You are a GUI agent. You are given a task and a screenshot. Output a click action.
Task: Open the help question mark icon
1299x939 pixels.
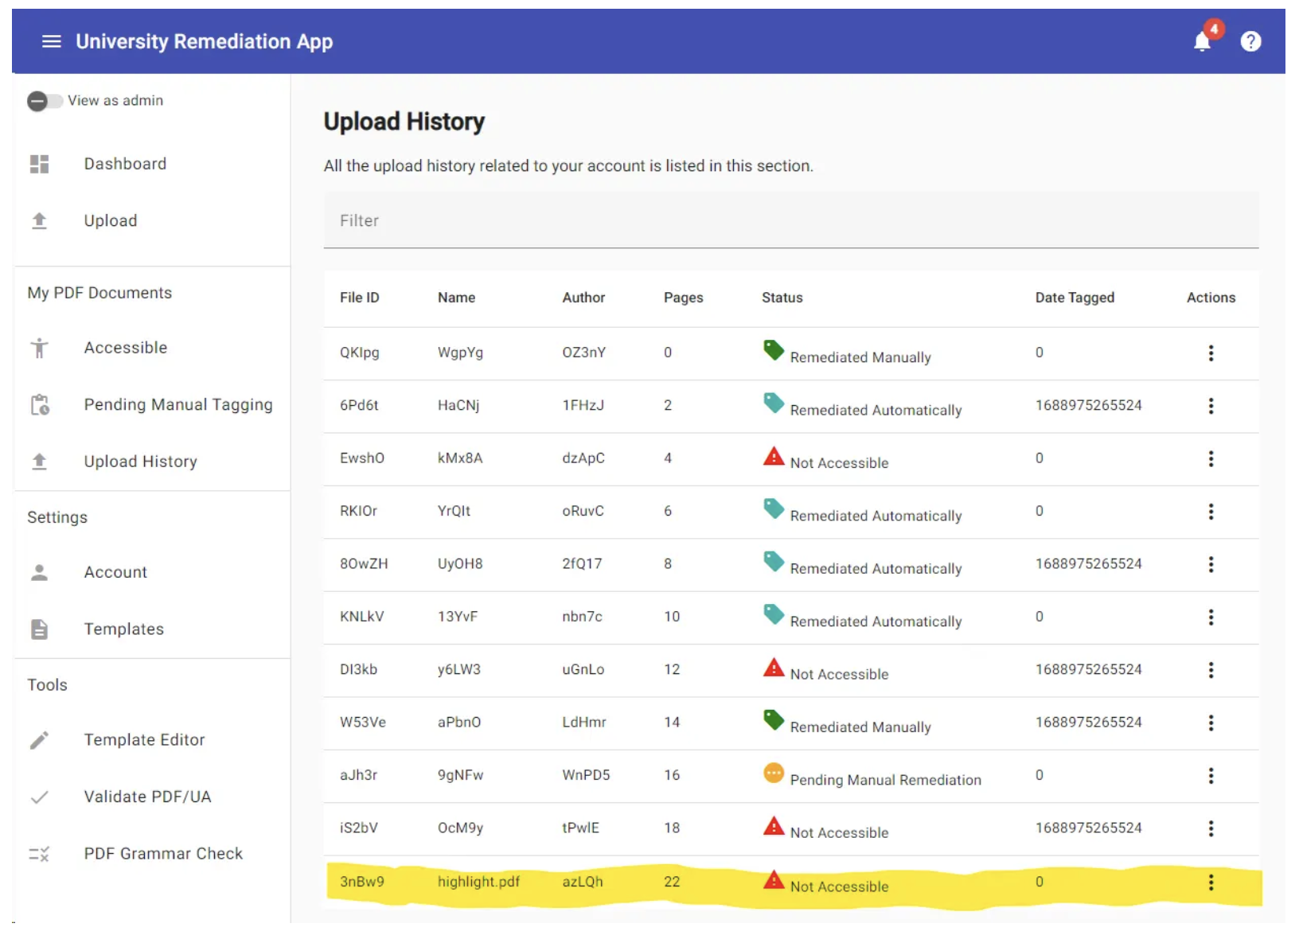[x=1250, y=41]
